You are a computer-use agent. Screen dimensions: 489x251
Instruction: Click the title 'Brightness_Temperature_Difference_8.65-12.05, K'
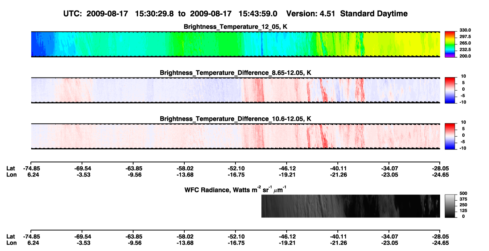pos(235,73)
